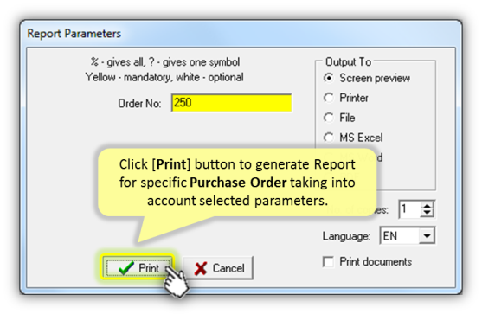This screenshot has width=482, height=314.
Task: Click the Report Parameters title bar
Action: tap(241, 34)
